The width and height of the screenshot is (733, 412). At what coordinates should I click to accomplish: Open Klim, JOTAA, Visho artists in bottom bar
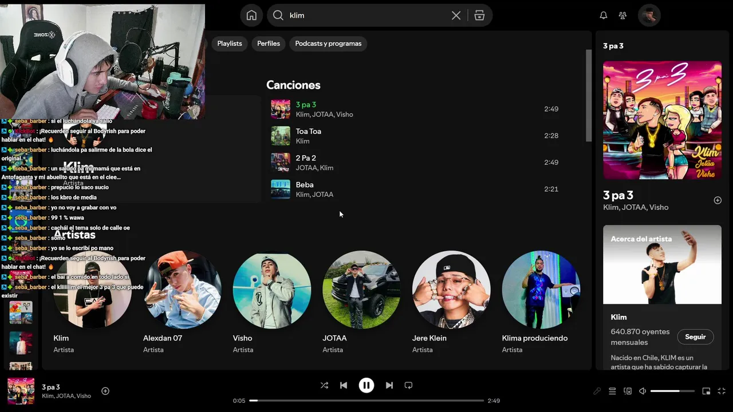66,396
